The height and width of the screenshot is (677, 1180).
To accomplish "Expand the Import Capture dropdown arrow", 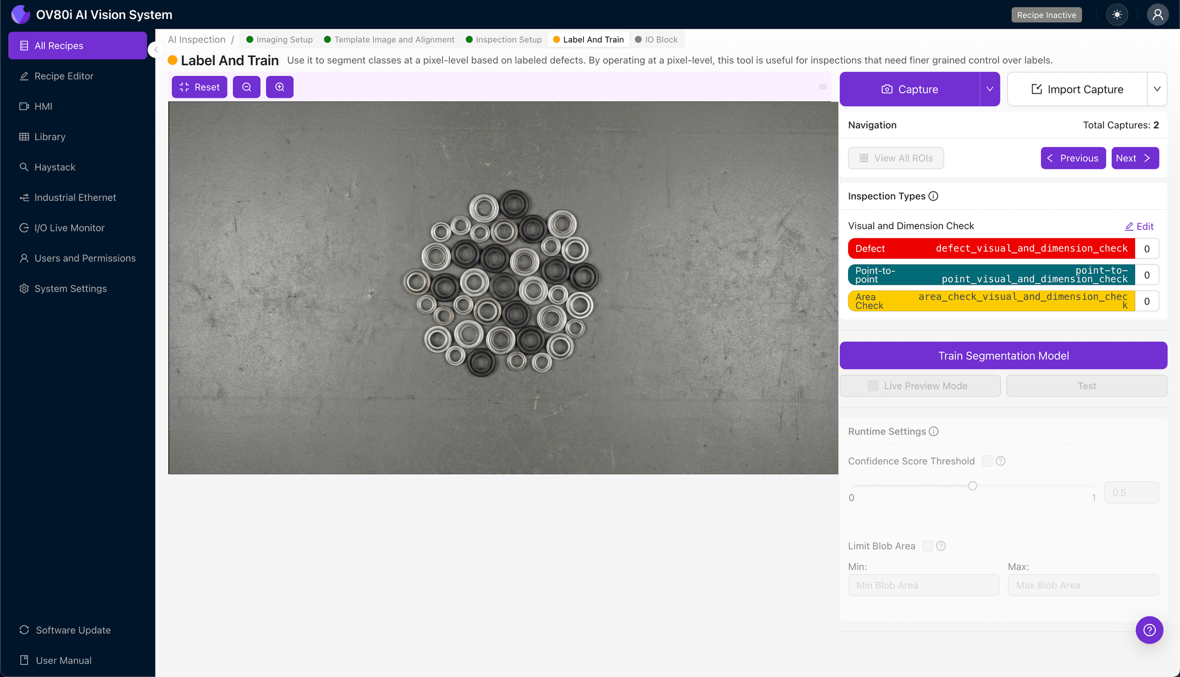I will 1156,89.
